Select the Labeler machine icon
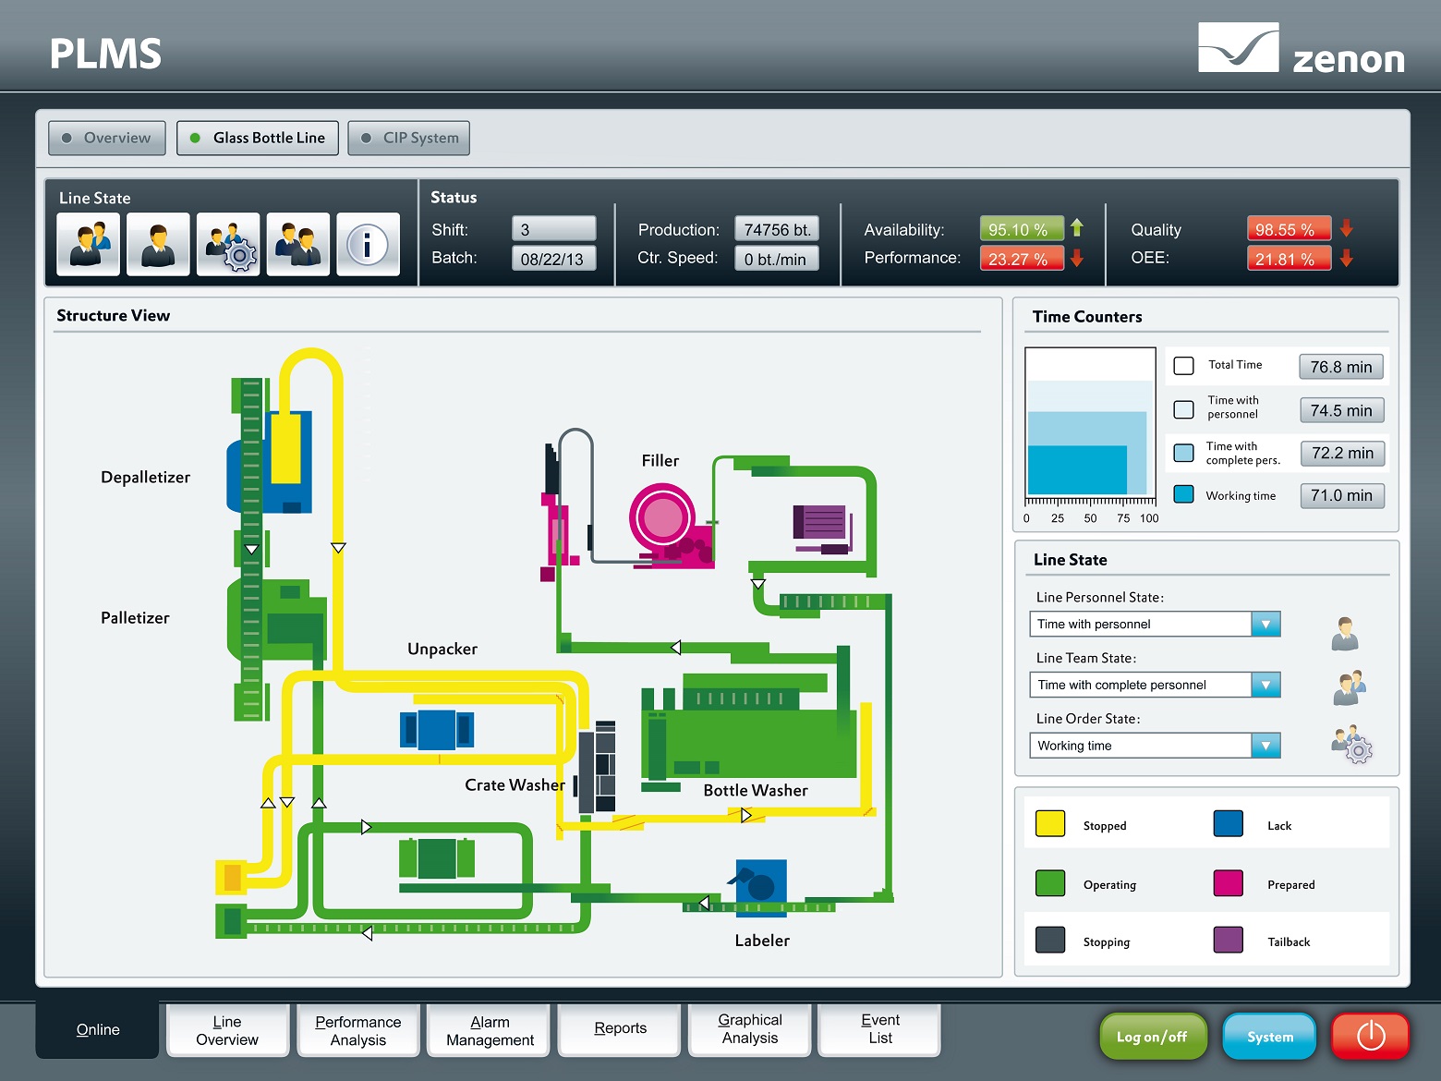This screenshot has width=1441, height=1081. pyautogui.click(x=760, y=884)
